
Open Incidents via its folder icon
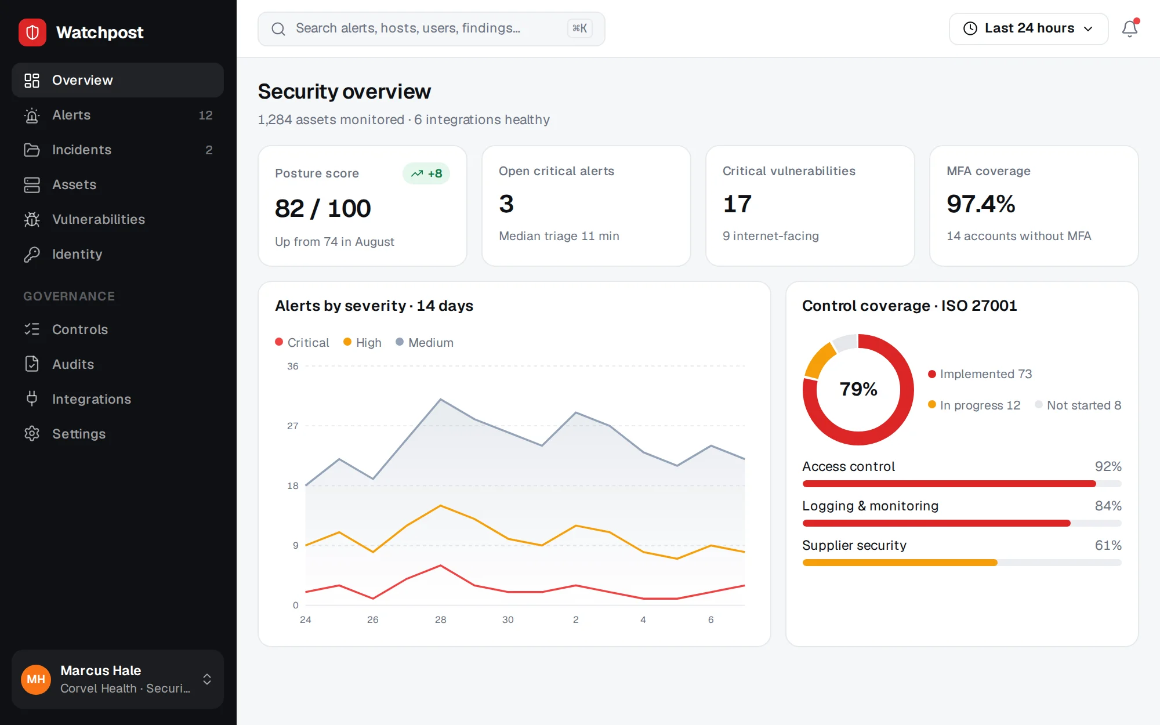click(32, 150)
